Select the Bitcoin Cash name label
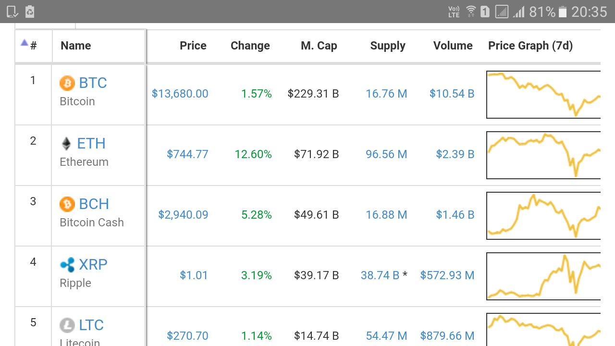615x346 pixels. pyautogui.click(x=92, y=222)
